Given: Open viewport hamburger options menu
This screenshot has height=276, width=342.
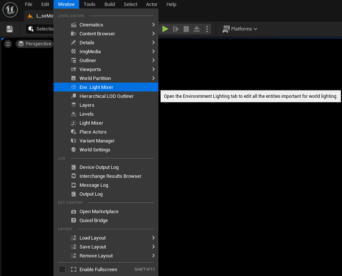Looking at the screenshot, I should pos(8,44).
